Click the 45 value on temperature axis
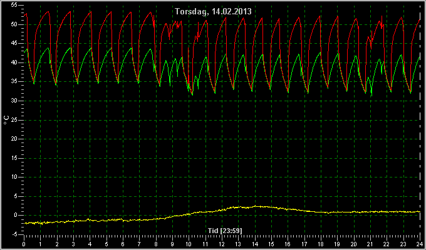 14,43
